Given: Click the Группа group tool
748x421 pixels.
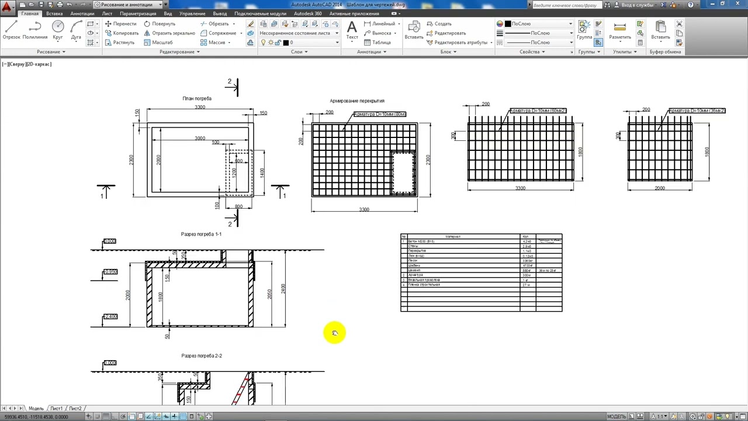Looking at the screenshot, I should coord(584,30).
